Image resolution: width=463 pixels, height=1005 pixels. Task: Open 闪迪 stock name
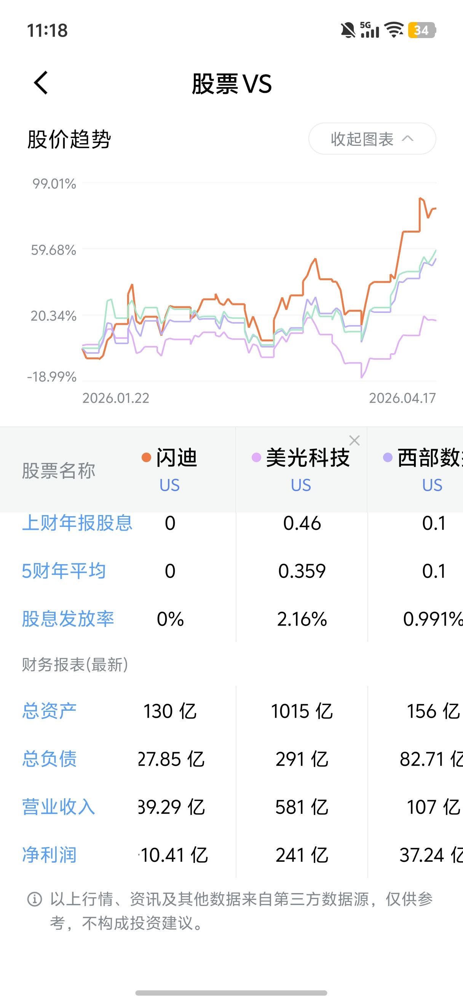[x=176, y=458]
